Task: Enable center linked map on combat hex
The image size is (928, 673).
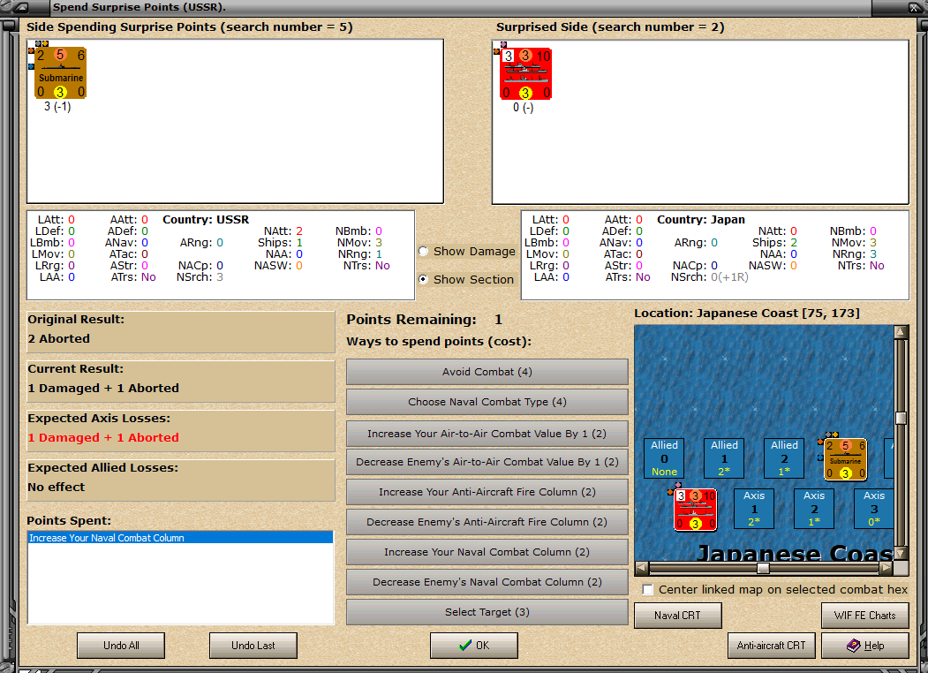Action: 648,590
